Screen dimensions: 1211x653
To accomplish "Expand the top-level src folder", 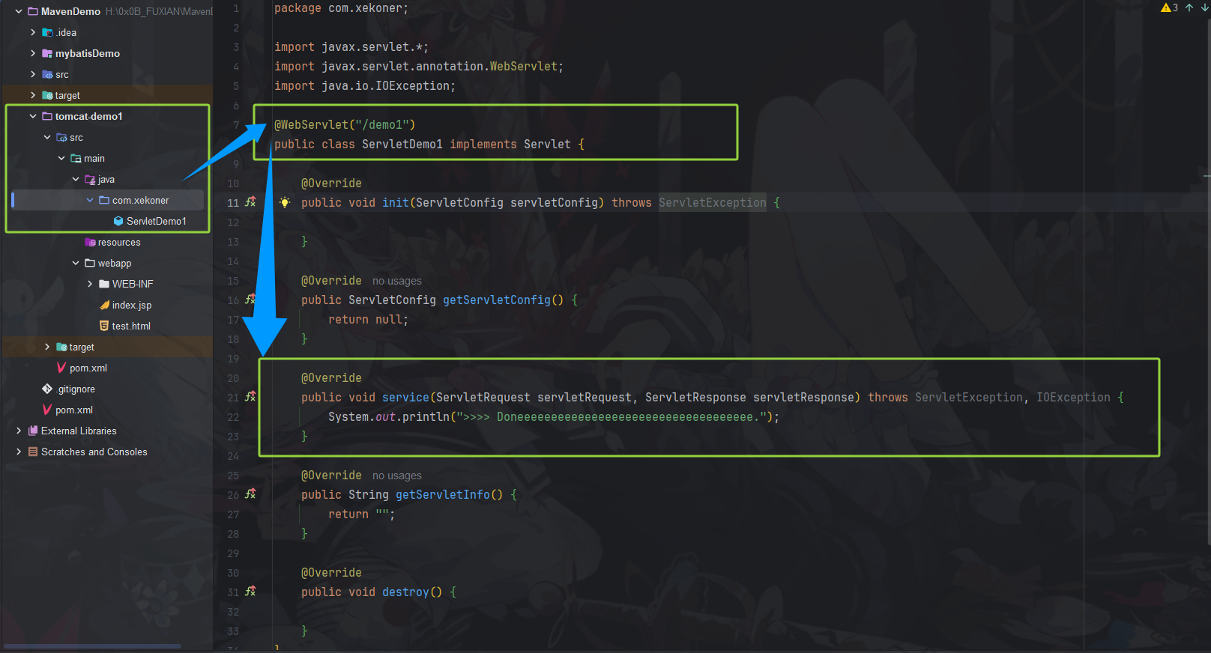I will [x=33, y=74].
